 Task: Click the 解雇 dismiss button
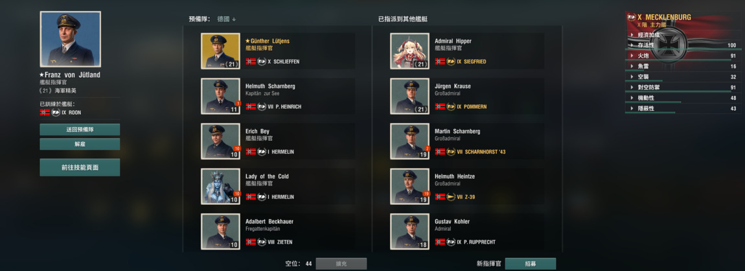pyautogui.click(x=80, y=144)
